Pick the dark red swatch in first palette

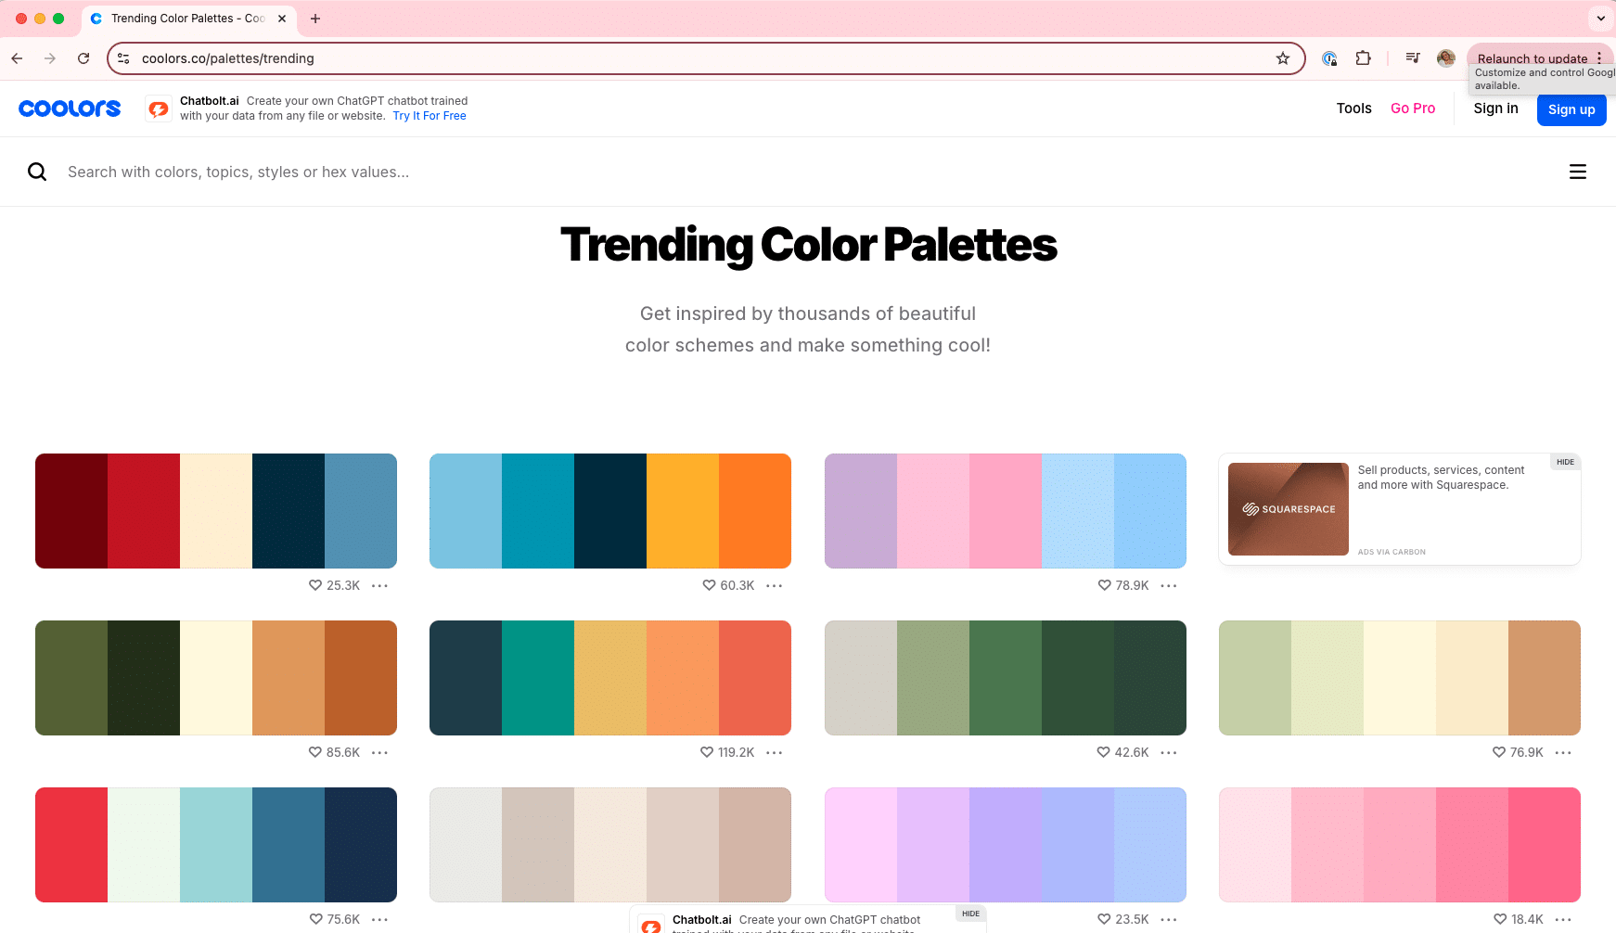pyautogui.click(x=71, y=511)
